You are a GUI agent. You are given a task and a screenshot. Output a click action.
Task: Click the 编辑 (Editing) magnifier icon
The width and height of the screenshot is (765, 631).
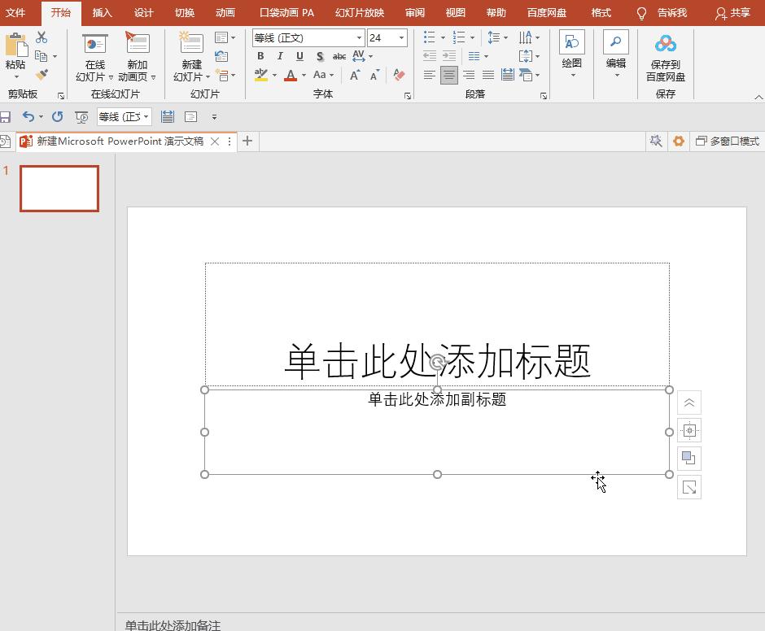point(614,44)
